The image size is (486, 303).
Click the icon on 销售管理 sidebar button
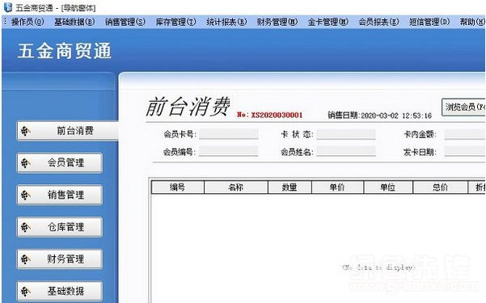tap(25, 196)
